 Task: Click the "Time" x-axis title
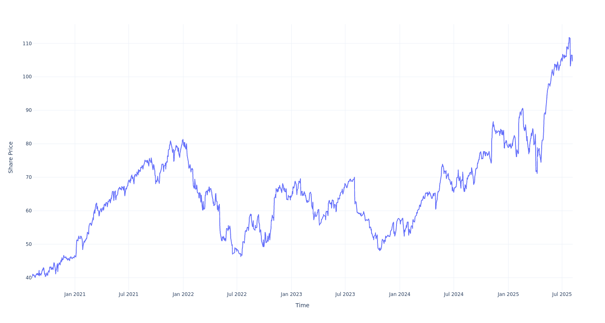pyautogui.click(x=302, y=305)
